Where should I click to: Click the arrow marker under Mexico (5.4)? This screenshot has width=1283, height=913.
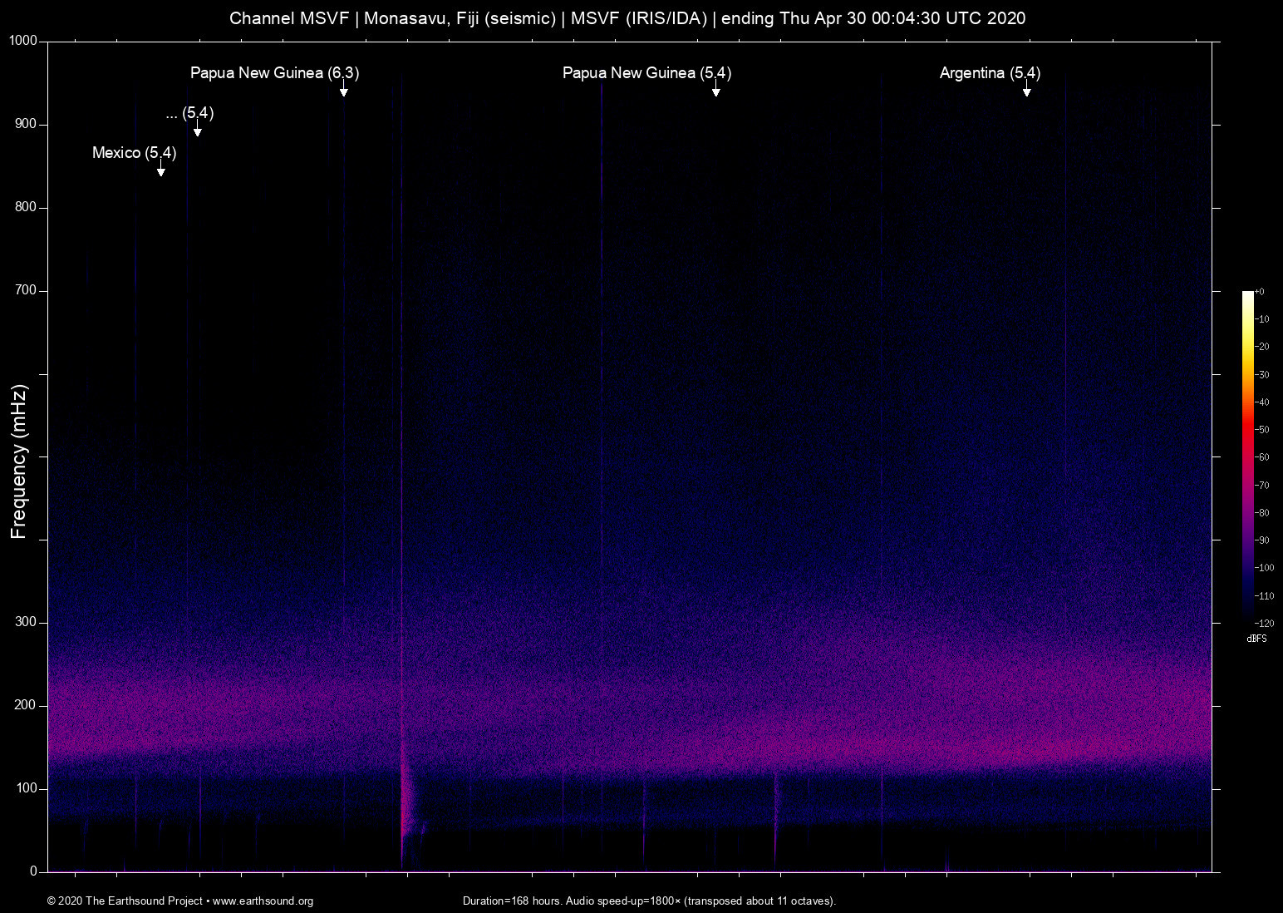click(x=161, y=169)
